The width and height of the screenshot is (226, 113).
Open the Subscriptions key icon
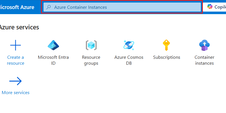166,45
